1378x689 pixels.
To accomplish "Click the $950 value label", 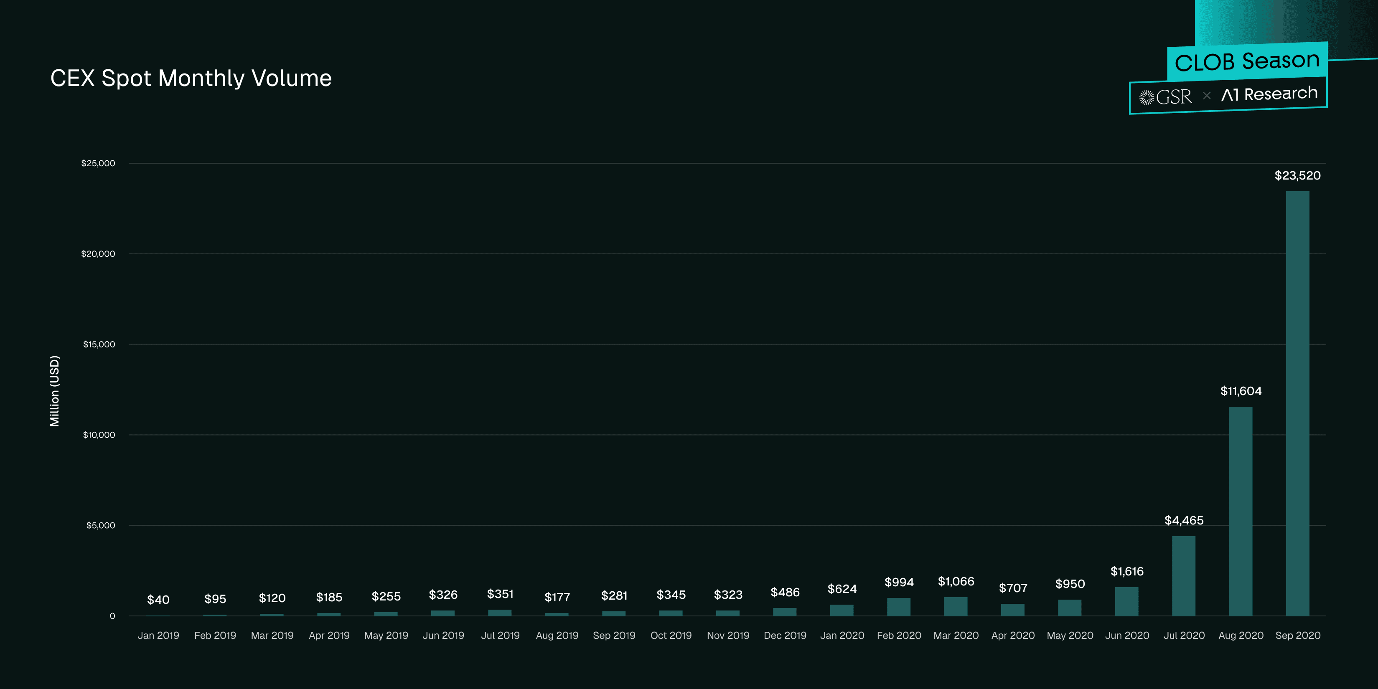I will (1070, 584).
